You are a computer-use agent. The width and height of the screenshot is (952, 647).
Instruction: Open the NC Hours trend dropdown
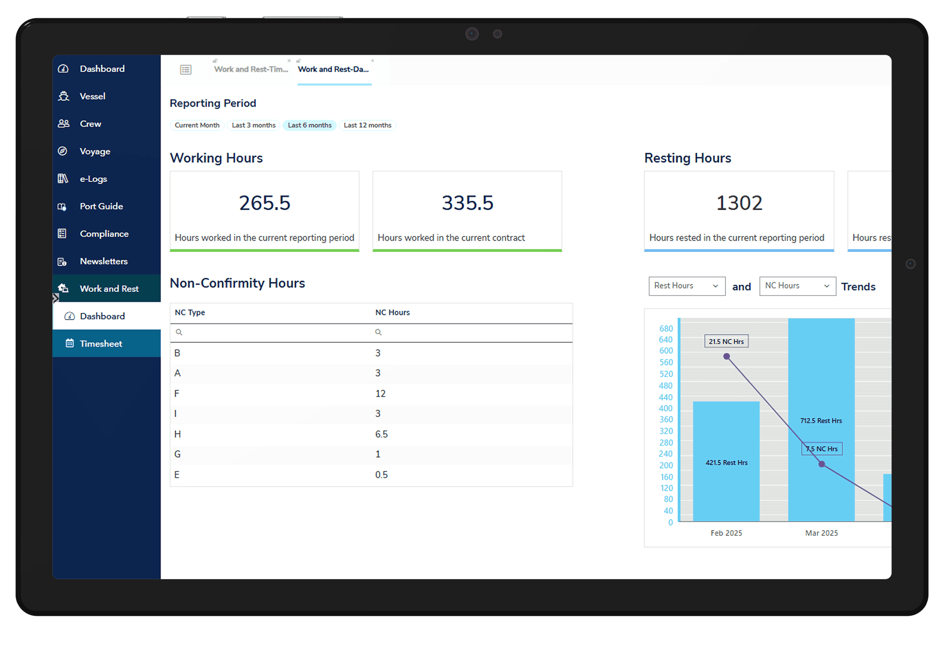797,286
